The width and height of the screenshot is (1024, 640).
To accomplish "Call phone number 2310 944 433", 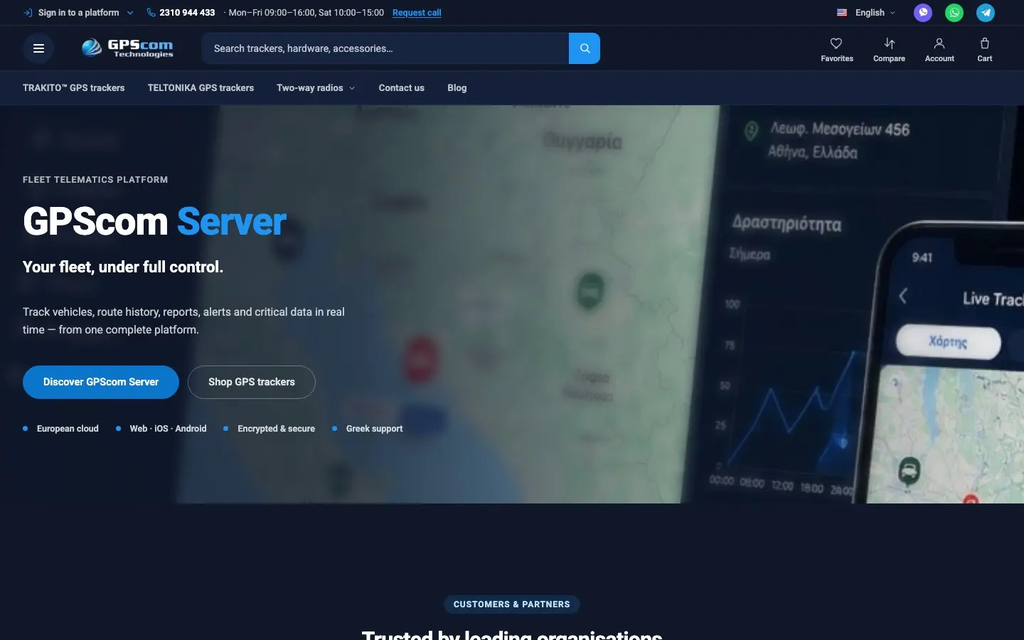I will pos(187,13).
